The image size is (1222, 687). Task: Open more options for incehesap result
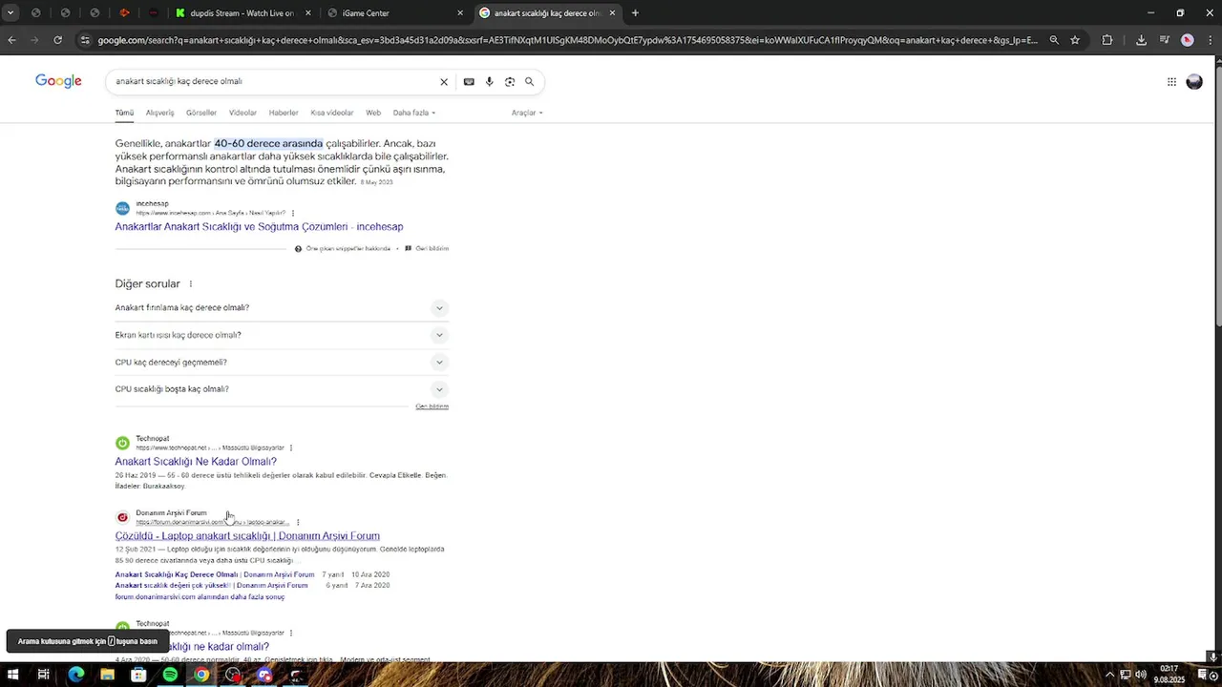click(293, 213)
